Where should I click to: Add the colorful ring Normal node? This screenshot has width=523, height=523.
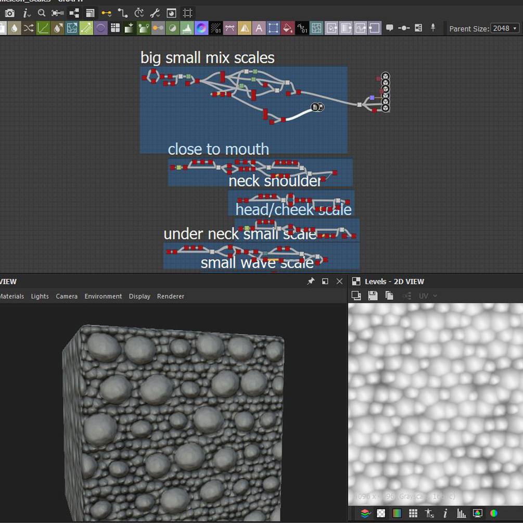click(x=201, y=28)
